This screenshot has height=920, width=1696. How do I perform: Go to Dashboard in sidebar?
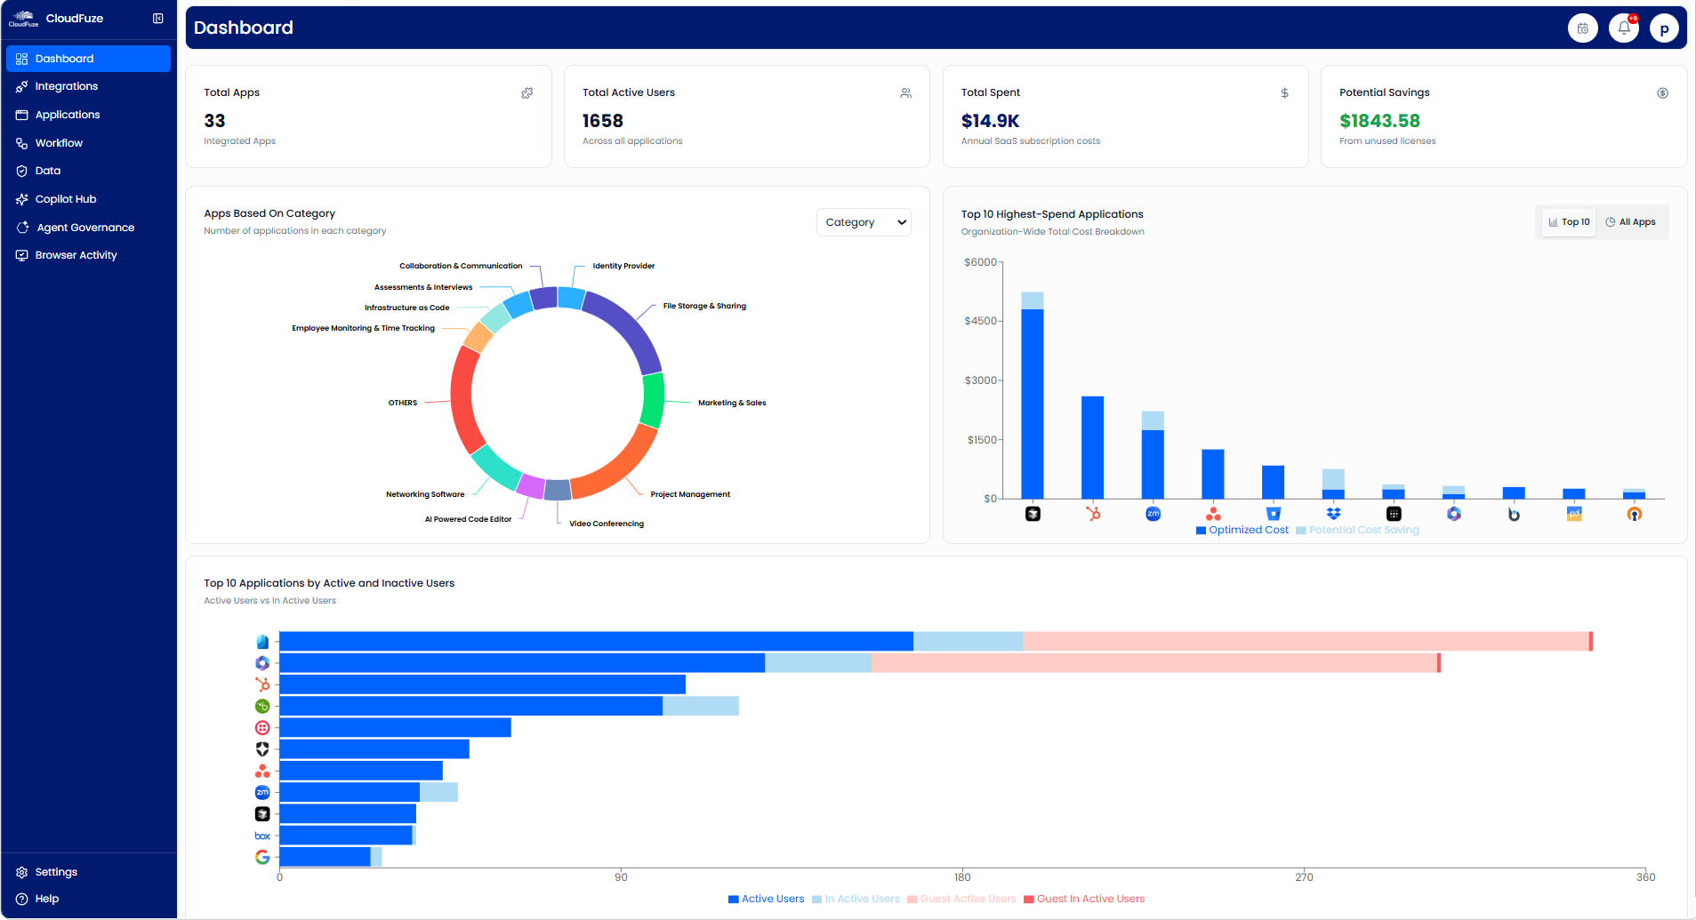pos(88,59)
